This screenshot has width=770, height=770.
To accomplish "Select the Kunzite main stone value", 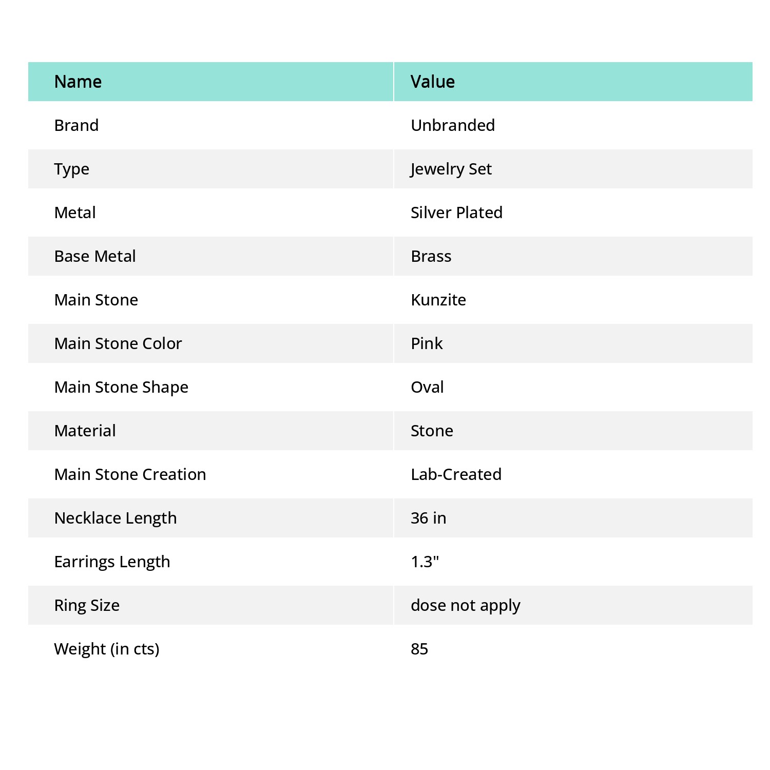I will [x=438, y=300].
